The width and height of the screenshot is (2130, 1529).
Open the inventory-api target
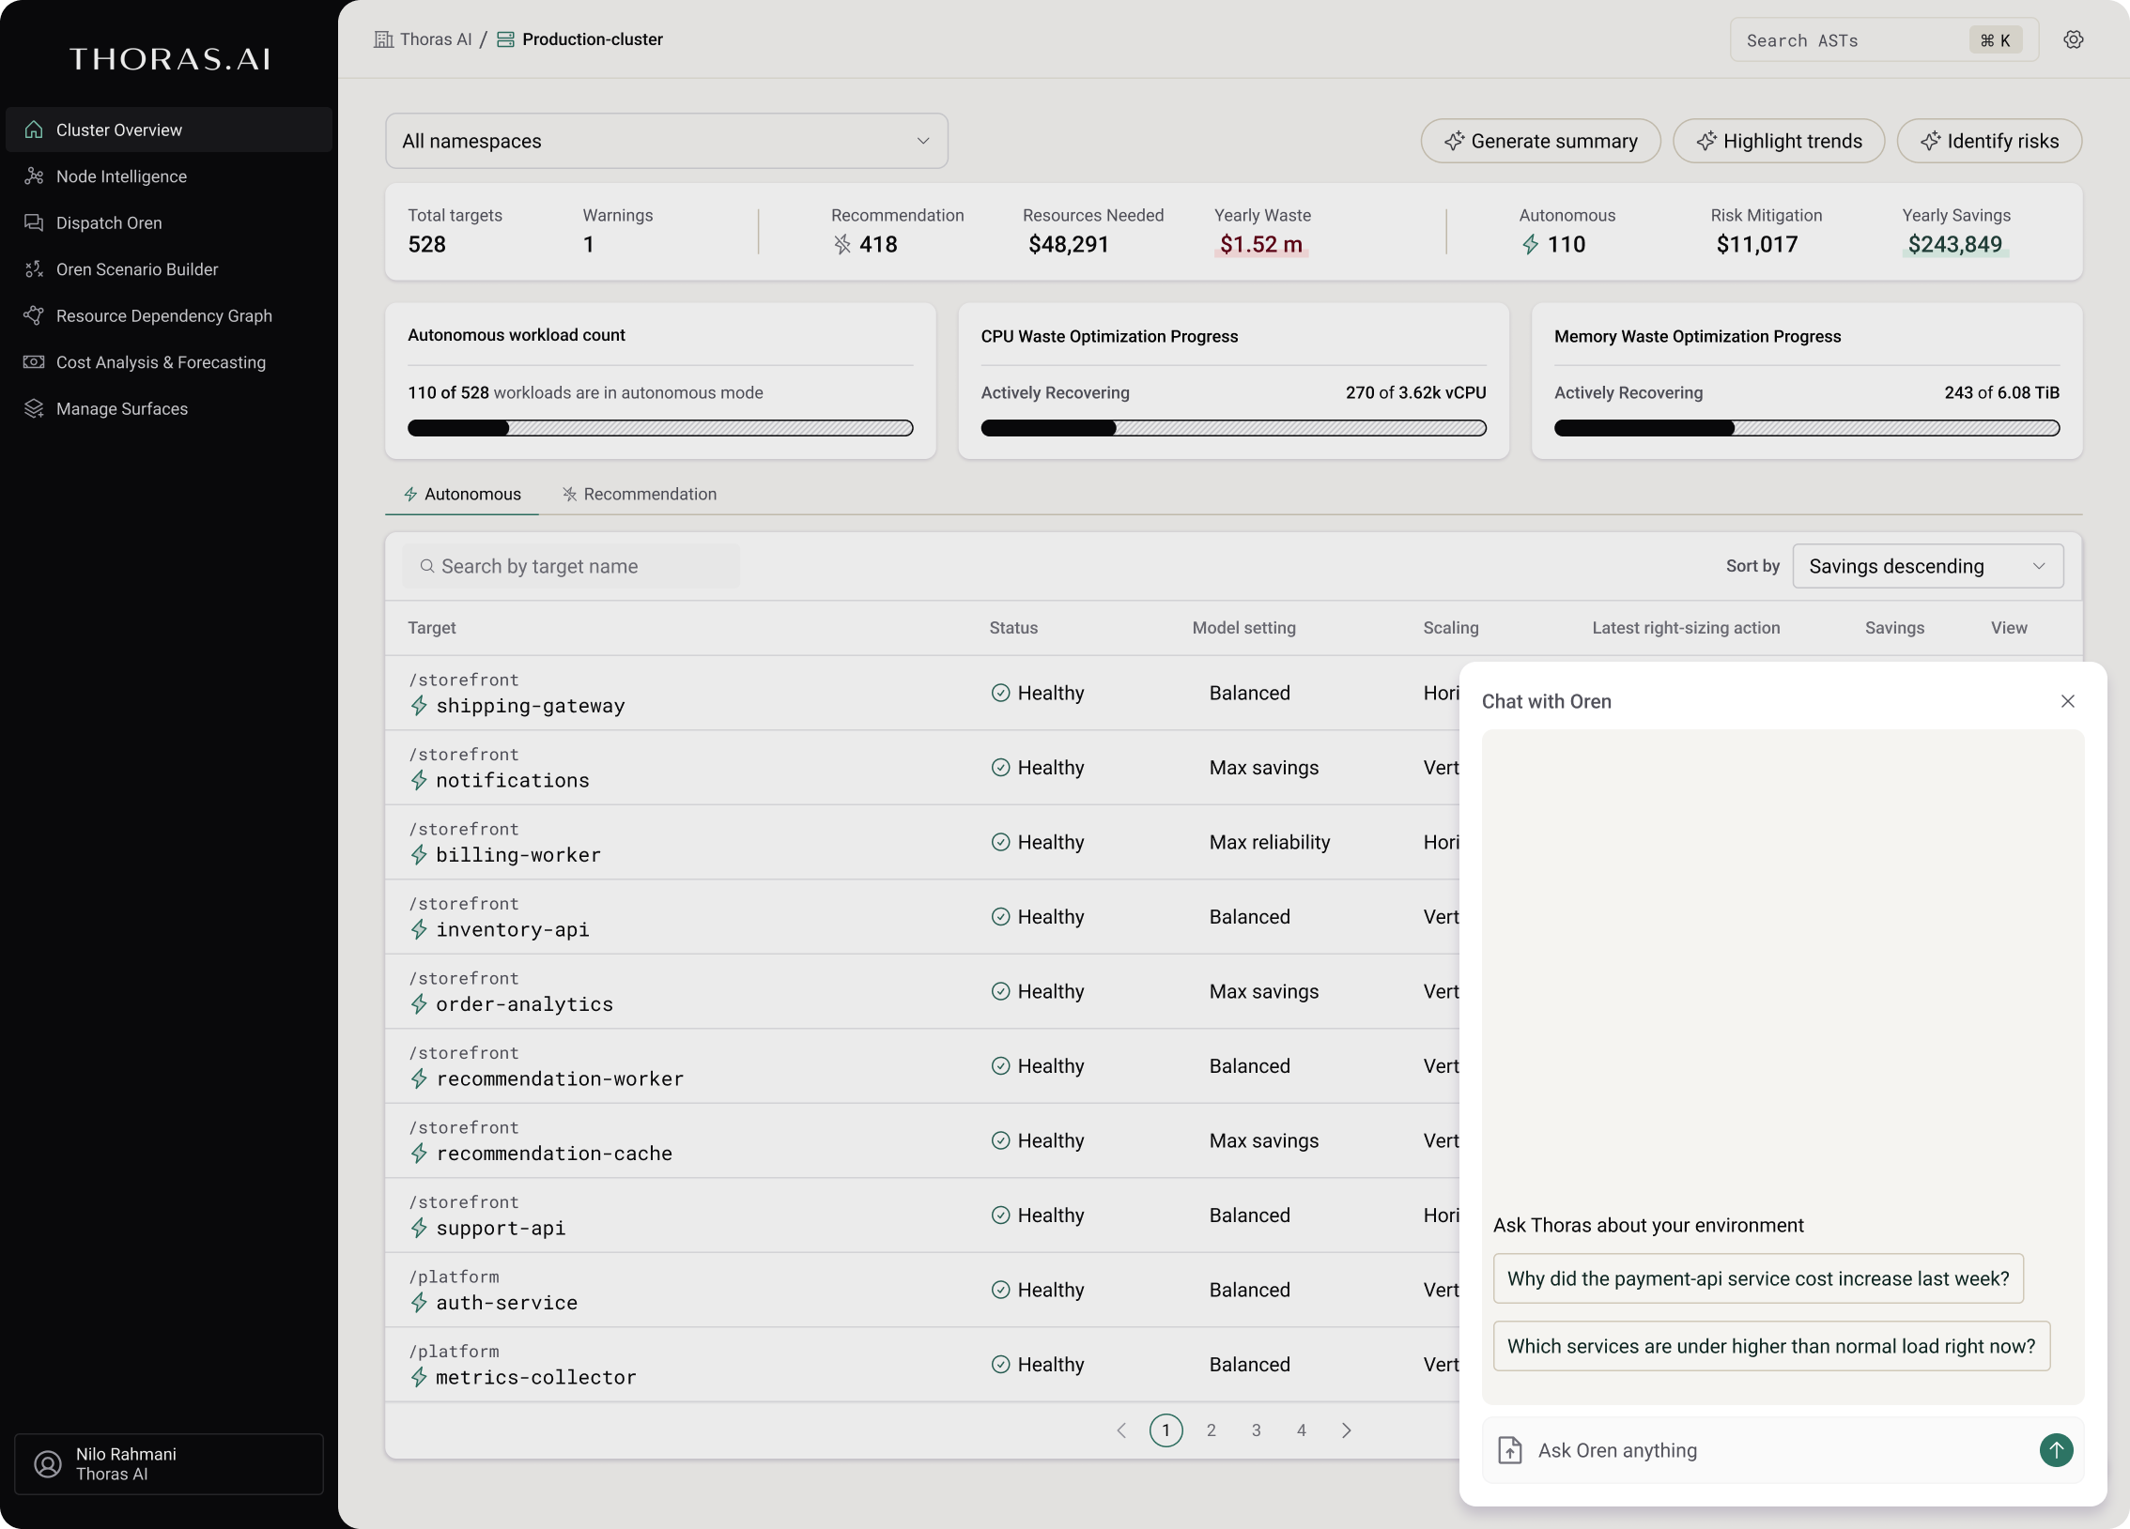click(x=512, y=929)
